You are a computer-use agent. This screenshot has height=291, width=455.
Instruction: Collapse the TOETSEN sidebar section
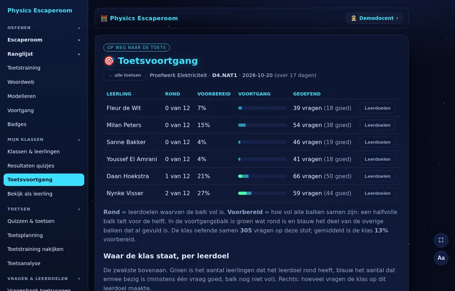[x=79, y=209]
